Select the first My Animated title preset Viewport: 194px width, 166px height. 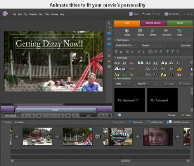[130, 100]
